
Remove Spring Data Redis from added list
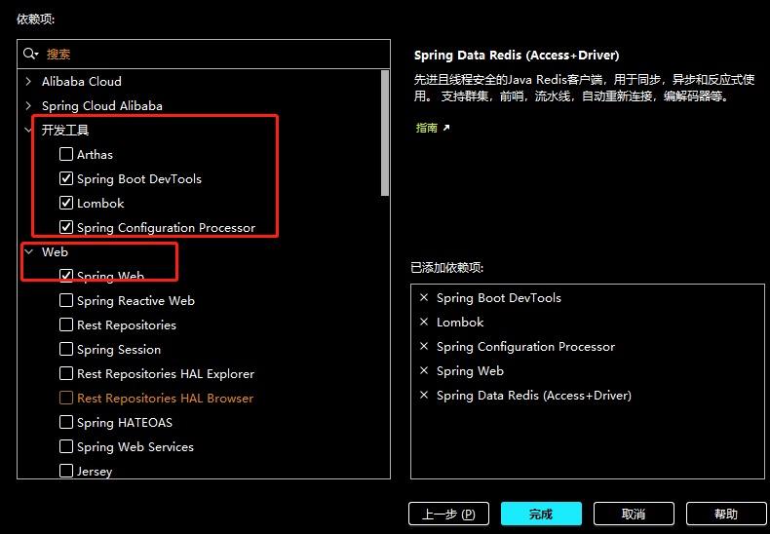click(424, 395)
